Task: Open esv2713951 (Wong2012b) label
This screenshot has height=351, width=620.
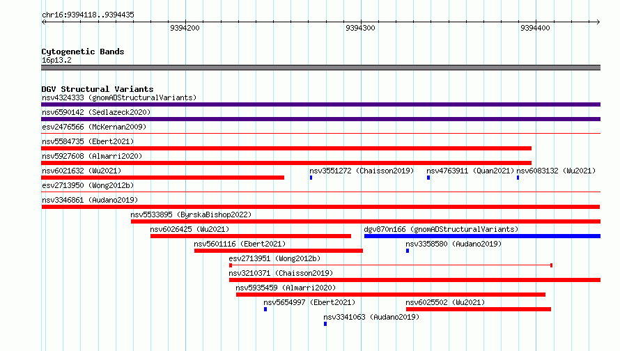Action: click(x=274, y=258)
